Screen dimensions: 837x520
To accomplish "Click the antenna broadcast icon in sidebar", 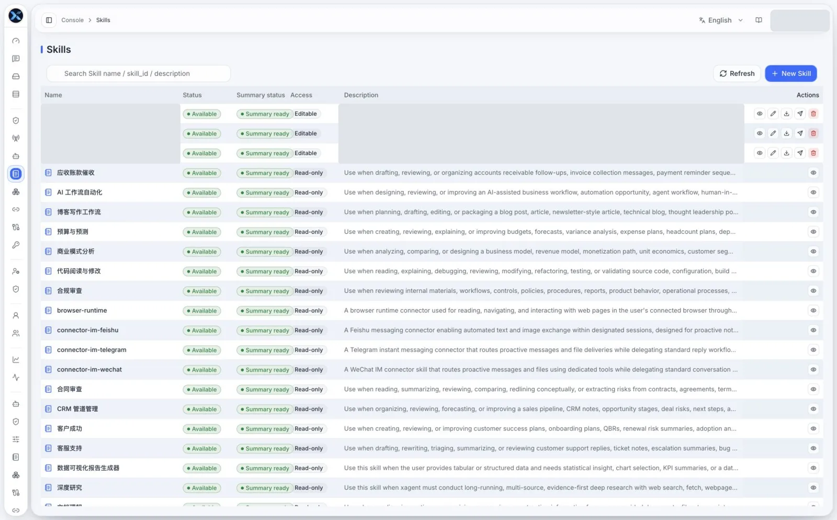I will pos(16,139).
